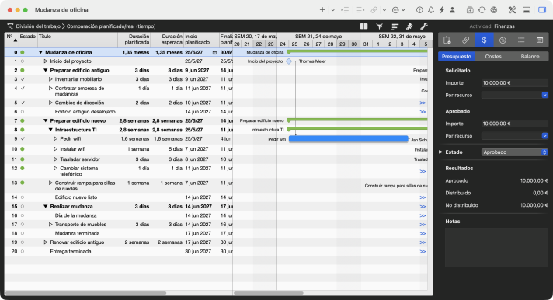The image size is (553, 300).
Task: Click the Pedir wifi blue Gantt bar
Action: 349,139
